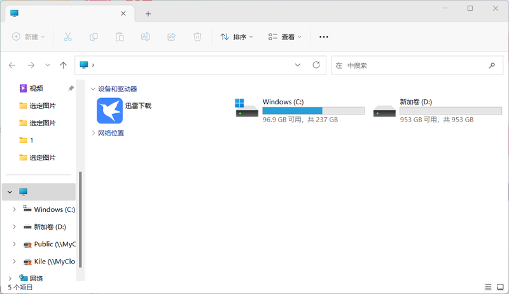Image resolution: width=509 pixels, height=294 pixels.
Task: Select 新加卷 (D:) in the sidebar tree
Action: [x=50, y=227]
